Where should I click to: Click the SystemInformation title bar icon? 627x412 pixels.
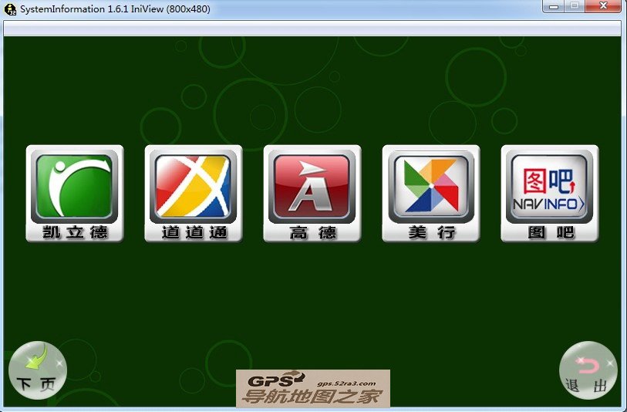[x=10, y=8]
